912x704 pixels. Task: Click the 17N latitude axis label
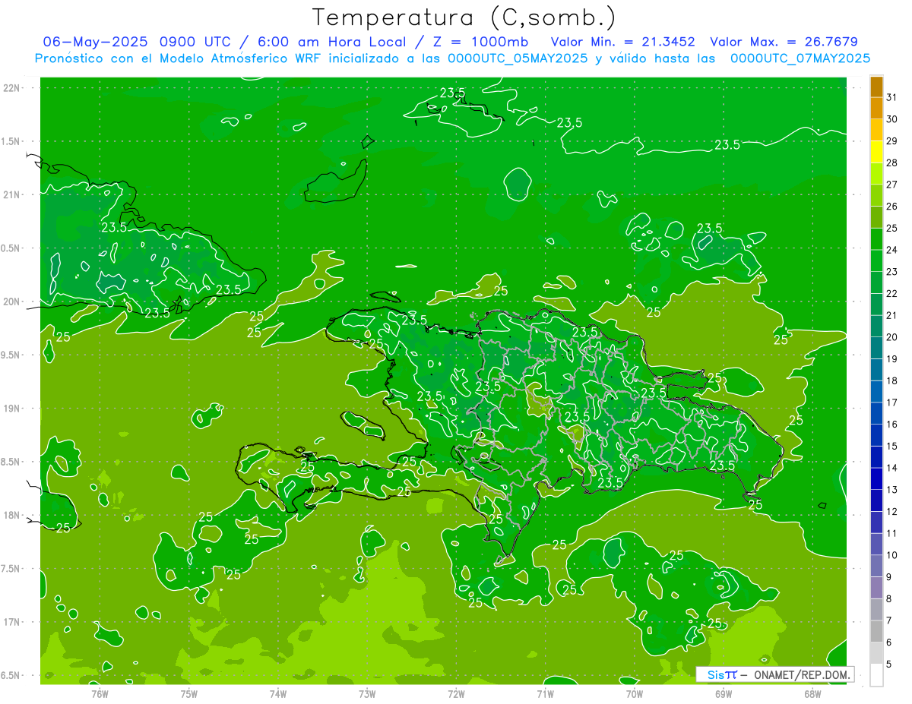pyautogui.click(x=11, y=622)
